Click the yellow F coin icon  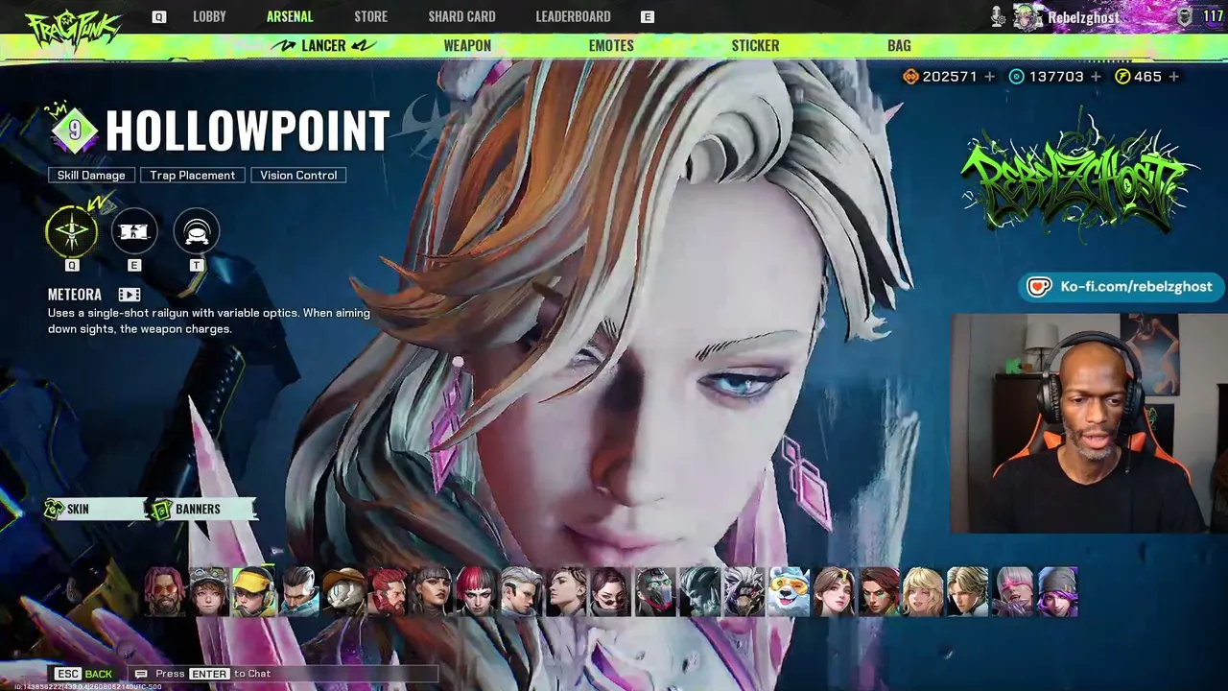(1122, 77)
